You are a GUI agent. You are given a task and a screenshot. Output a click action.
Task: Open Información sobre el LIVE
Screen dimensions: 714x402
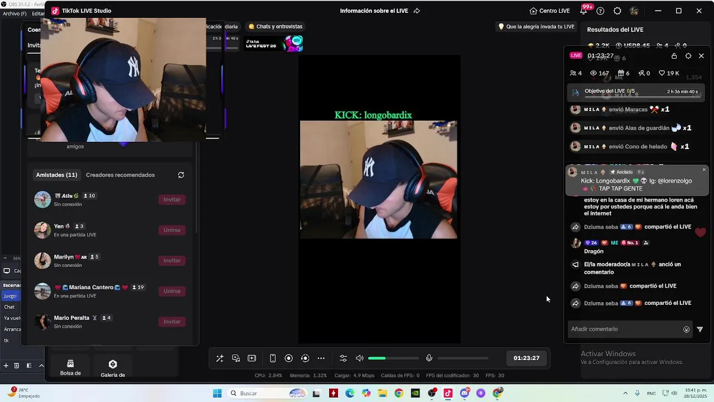[x=374, y=11]
